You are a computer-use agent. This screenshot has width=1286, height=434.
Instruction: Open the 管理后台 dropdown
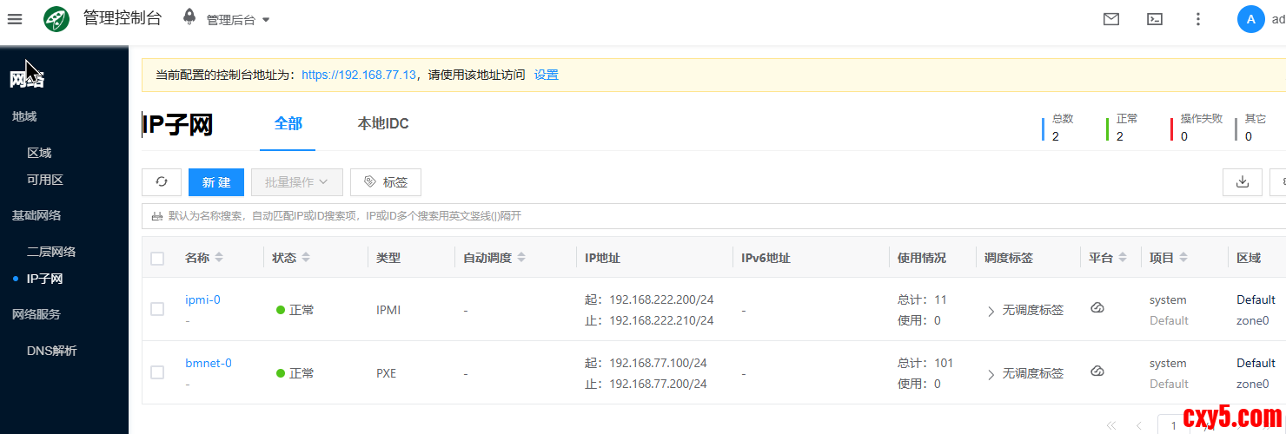coord(238,20)
